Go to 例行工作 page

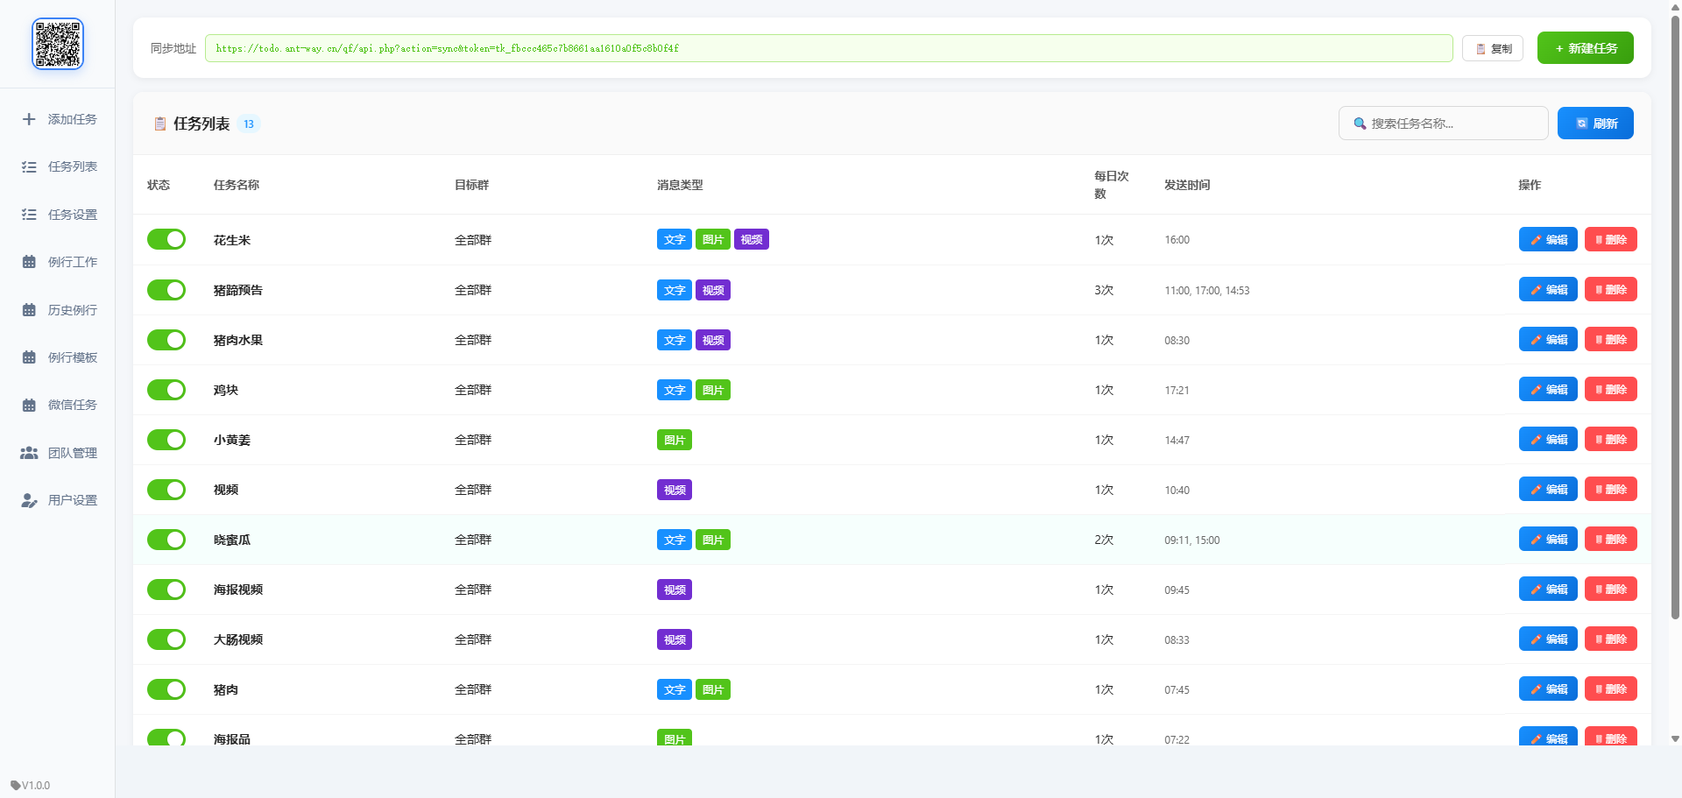point(58,262)
